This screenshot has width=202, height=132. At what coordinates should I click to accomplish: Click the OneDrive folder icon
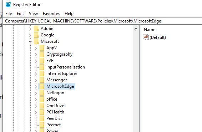(42, 106)
